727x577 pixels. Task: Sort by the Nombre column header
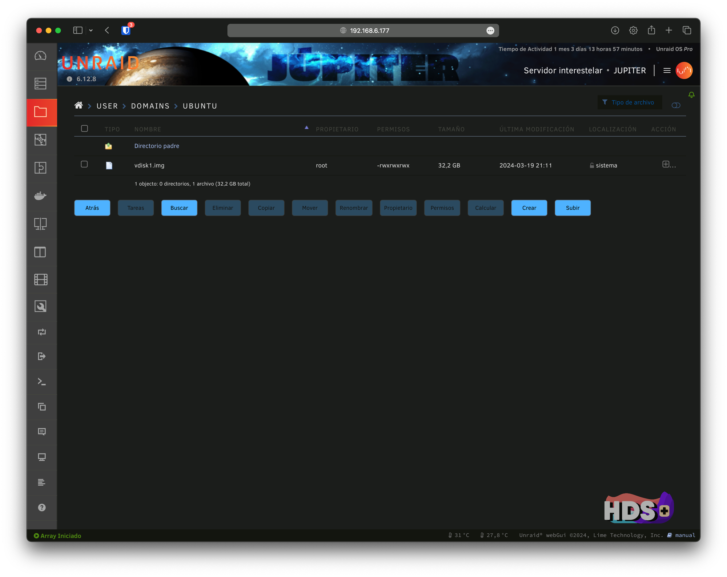pyautogui.click(x=148, y=129)
